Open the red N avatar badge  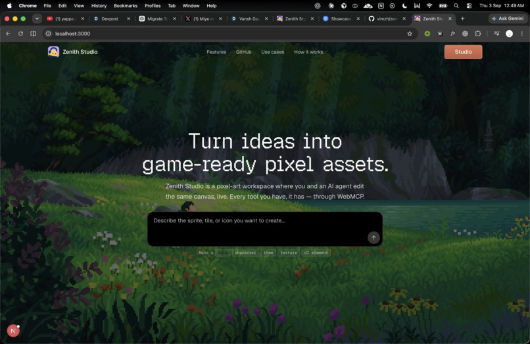click(x=13, y=330)
